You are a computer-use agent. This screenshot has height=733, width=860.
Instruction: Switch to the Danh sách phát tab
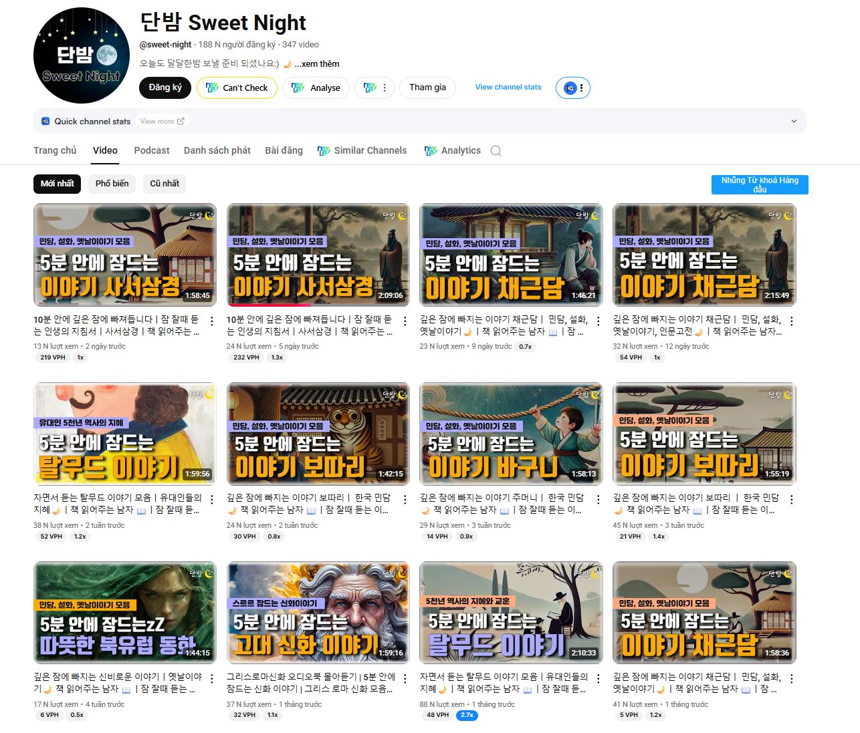[217, 151]
